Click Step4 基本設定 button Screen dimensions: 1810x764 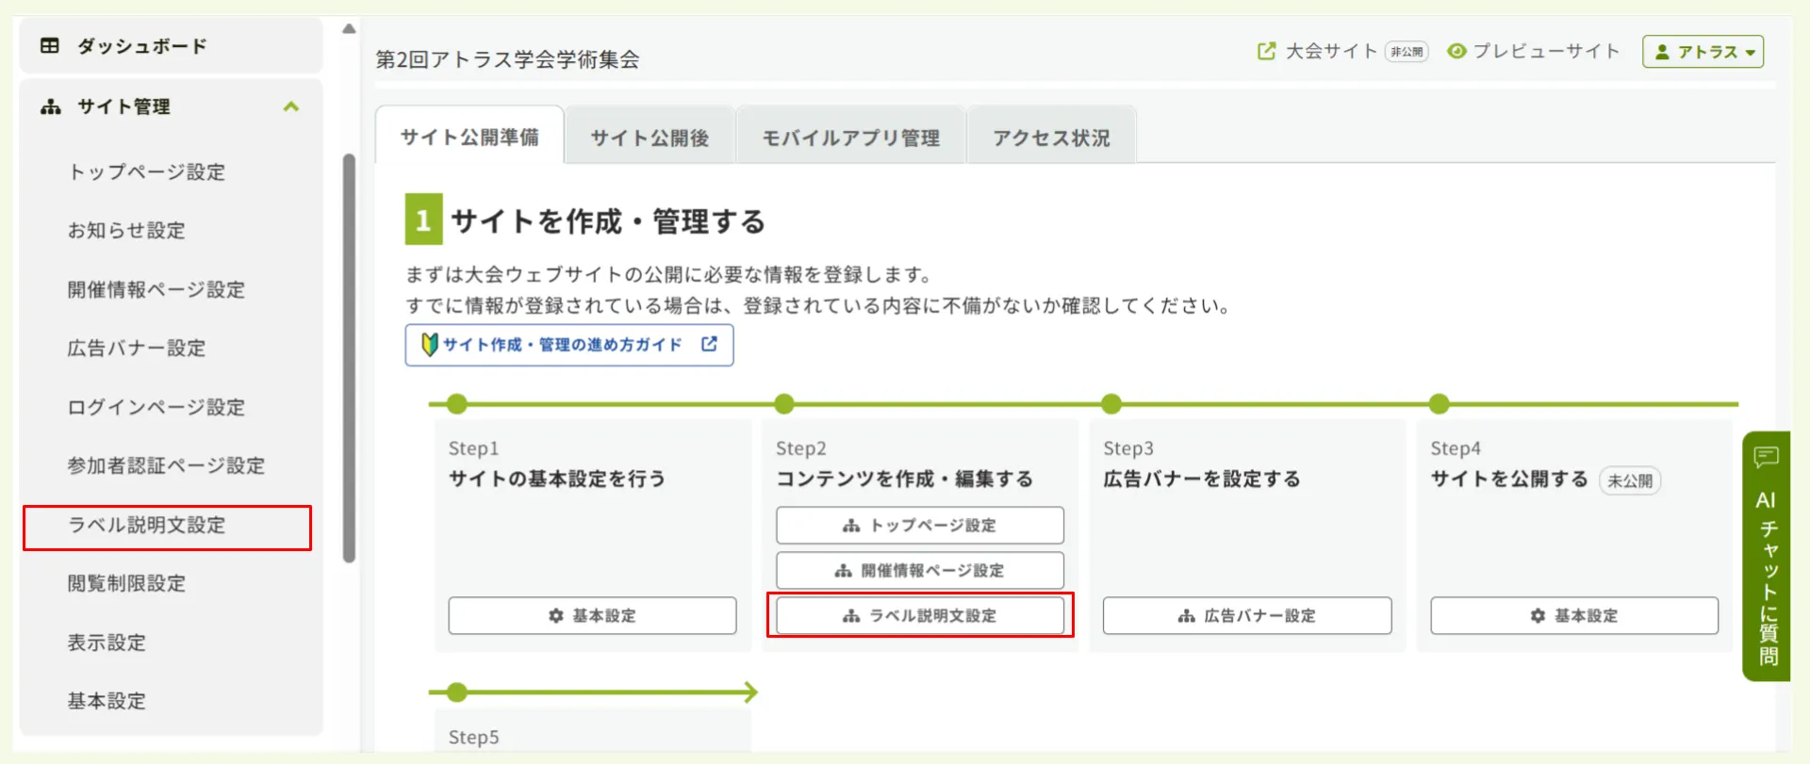1574,615
